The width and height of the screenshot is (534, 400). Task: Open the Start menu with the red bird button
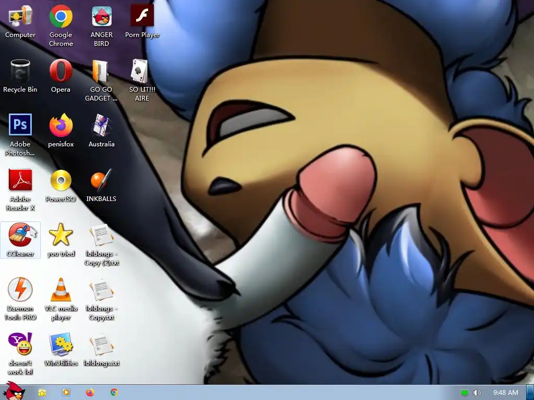(14, 391)
